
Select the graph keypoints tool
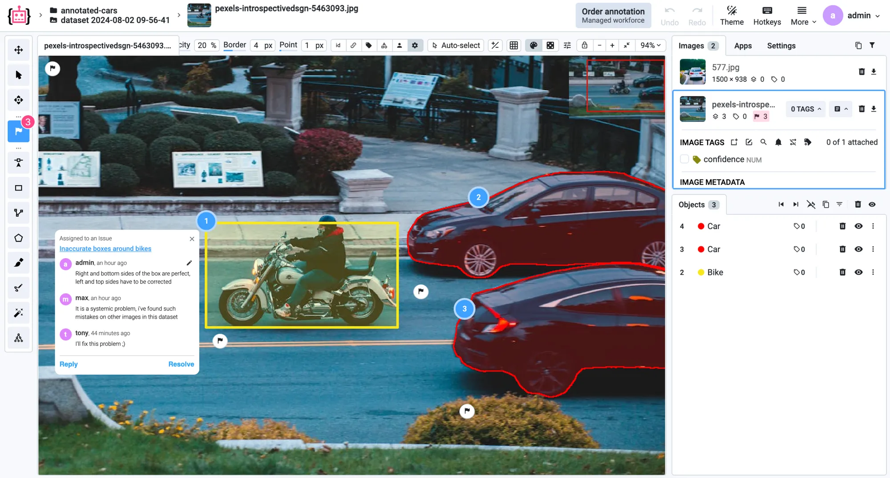point(19,338)
